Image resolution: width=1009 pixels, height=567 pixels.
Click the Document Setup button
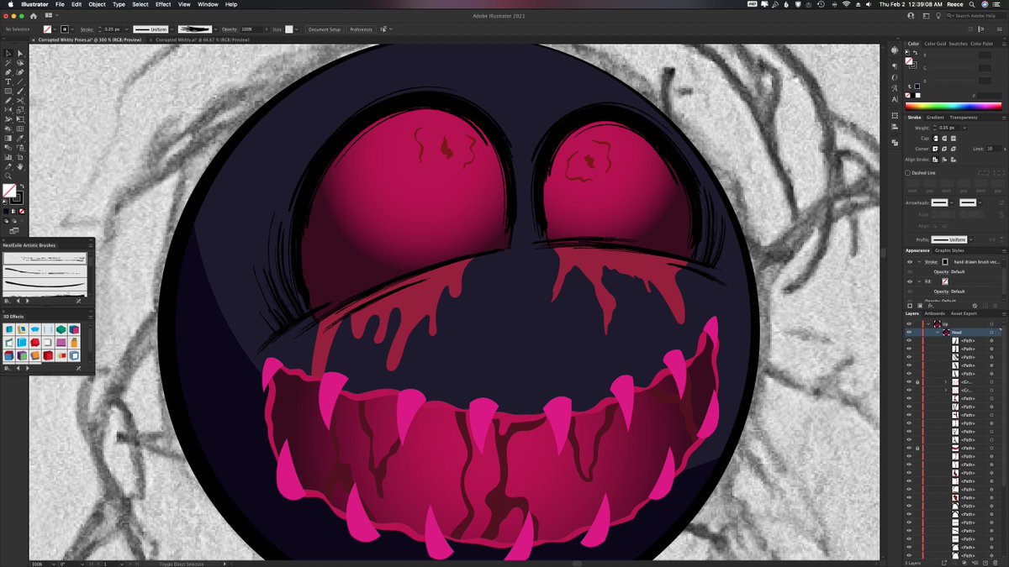point(325,29)
